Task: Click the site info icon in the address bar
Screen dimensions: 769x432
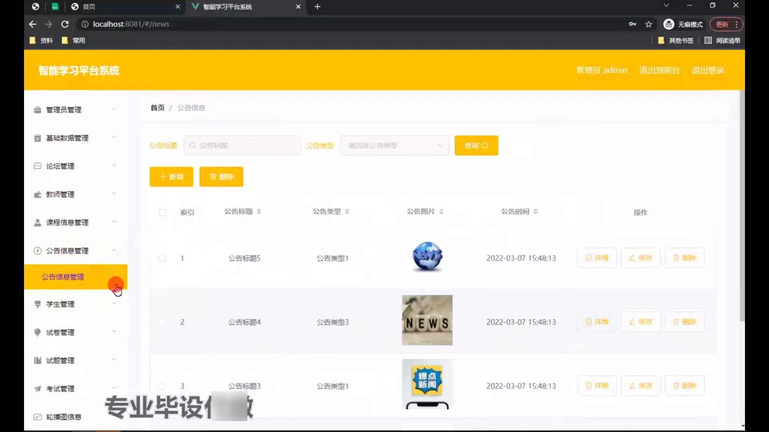Action: click(x=85, y=24)
